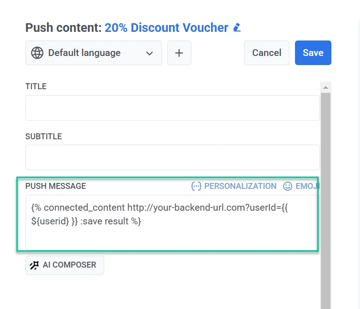Viewport: 360px width, 309px height.
Task: Focus the Subtitle input field
Action: coord(172,157)
